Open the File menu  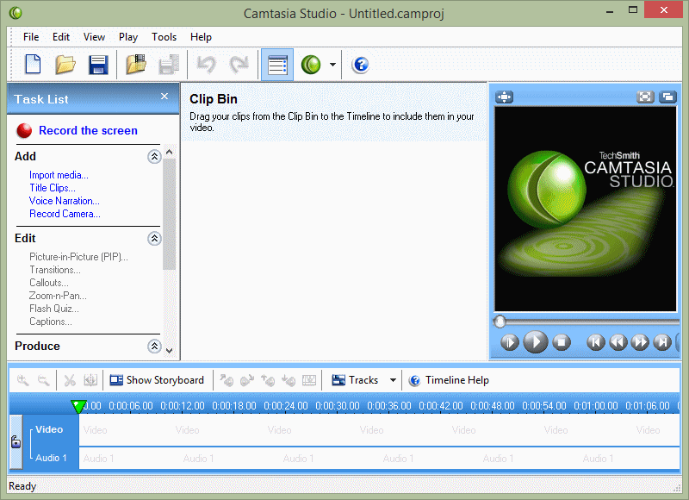(31, 37)
